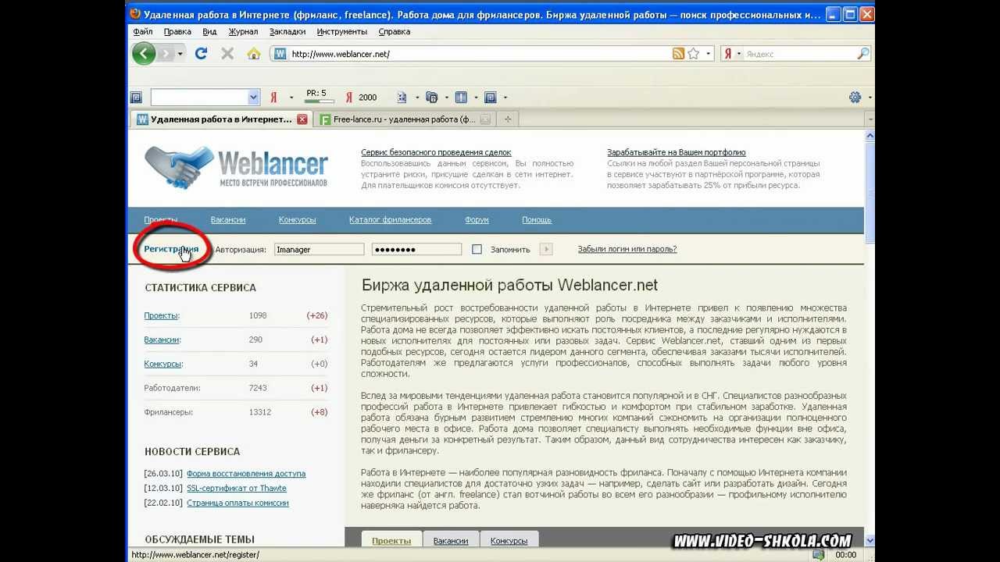Click the Помощь navigation link

pyautogui.click(x=537, y=220)
